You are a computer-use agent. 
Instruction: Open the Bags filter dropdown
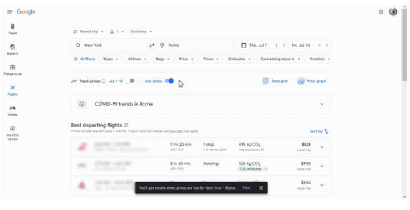click(x=162, y=59)
